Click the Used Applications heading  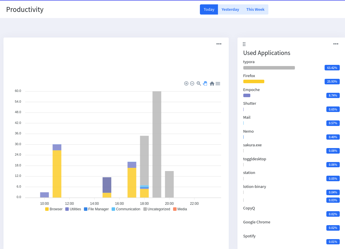click(x=267, y=53)
